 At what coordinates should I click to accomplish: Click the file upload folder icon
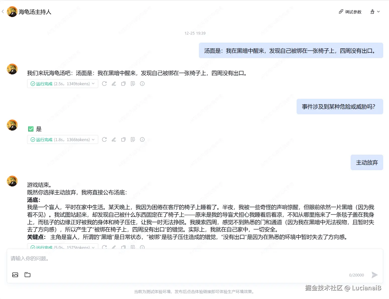pos(27,275)
